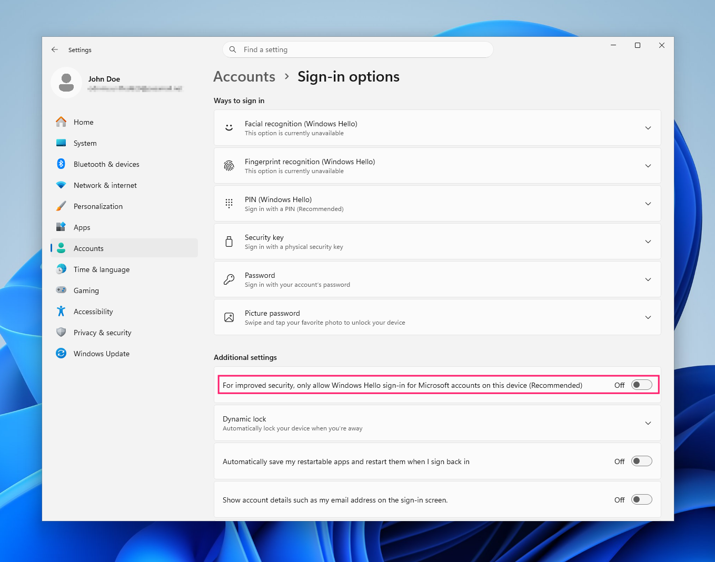Click the Windows Update refresh icon

61,354
